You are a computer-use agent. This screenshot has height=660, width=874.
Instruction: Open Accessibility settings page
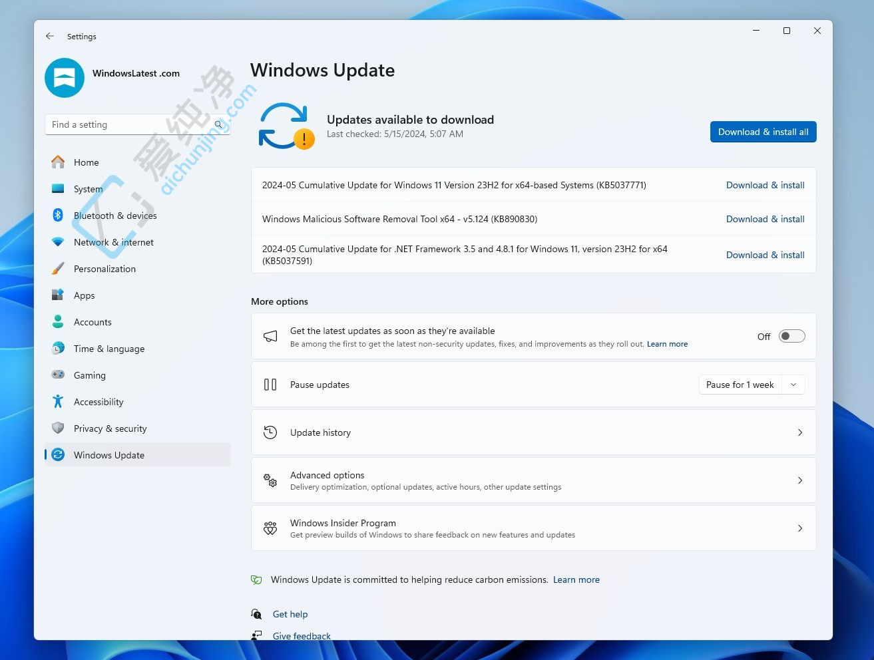pos(138,402)
